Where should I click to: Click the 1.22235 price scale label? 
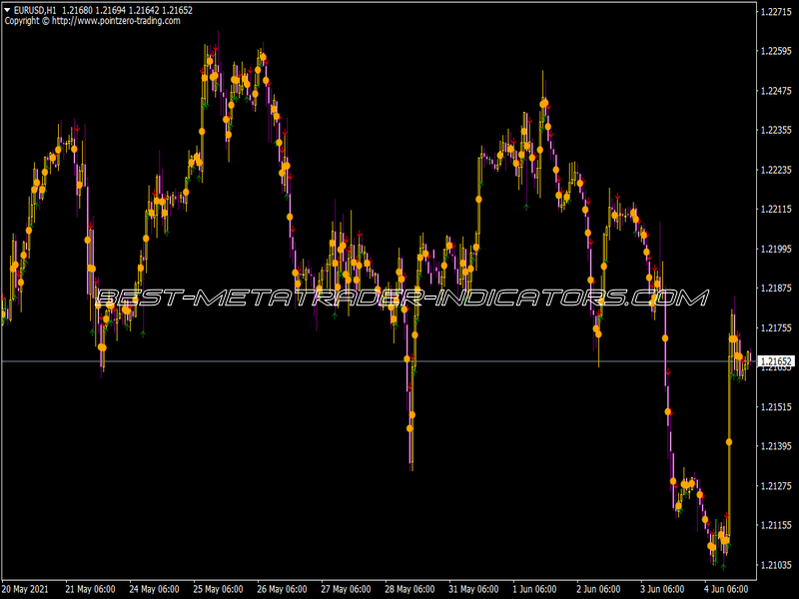[x=776, y=170]
